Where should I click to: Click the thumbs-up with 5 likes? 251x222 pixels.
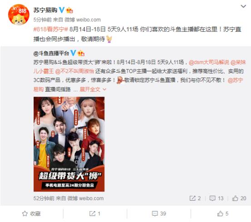point(223,213)
